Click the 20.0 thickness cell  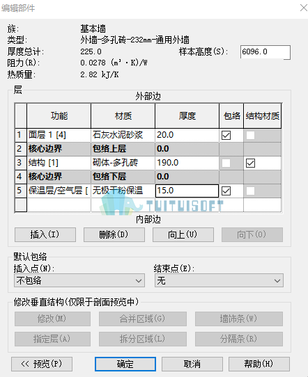point(187,135)
